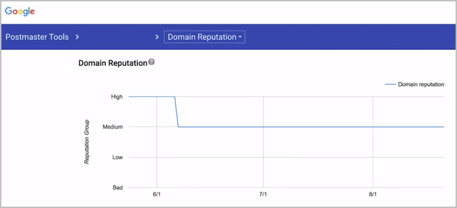
Task: Click the Google logo's red letter G
Action: 9,11
